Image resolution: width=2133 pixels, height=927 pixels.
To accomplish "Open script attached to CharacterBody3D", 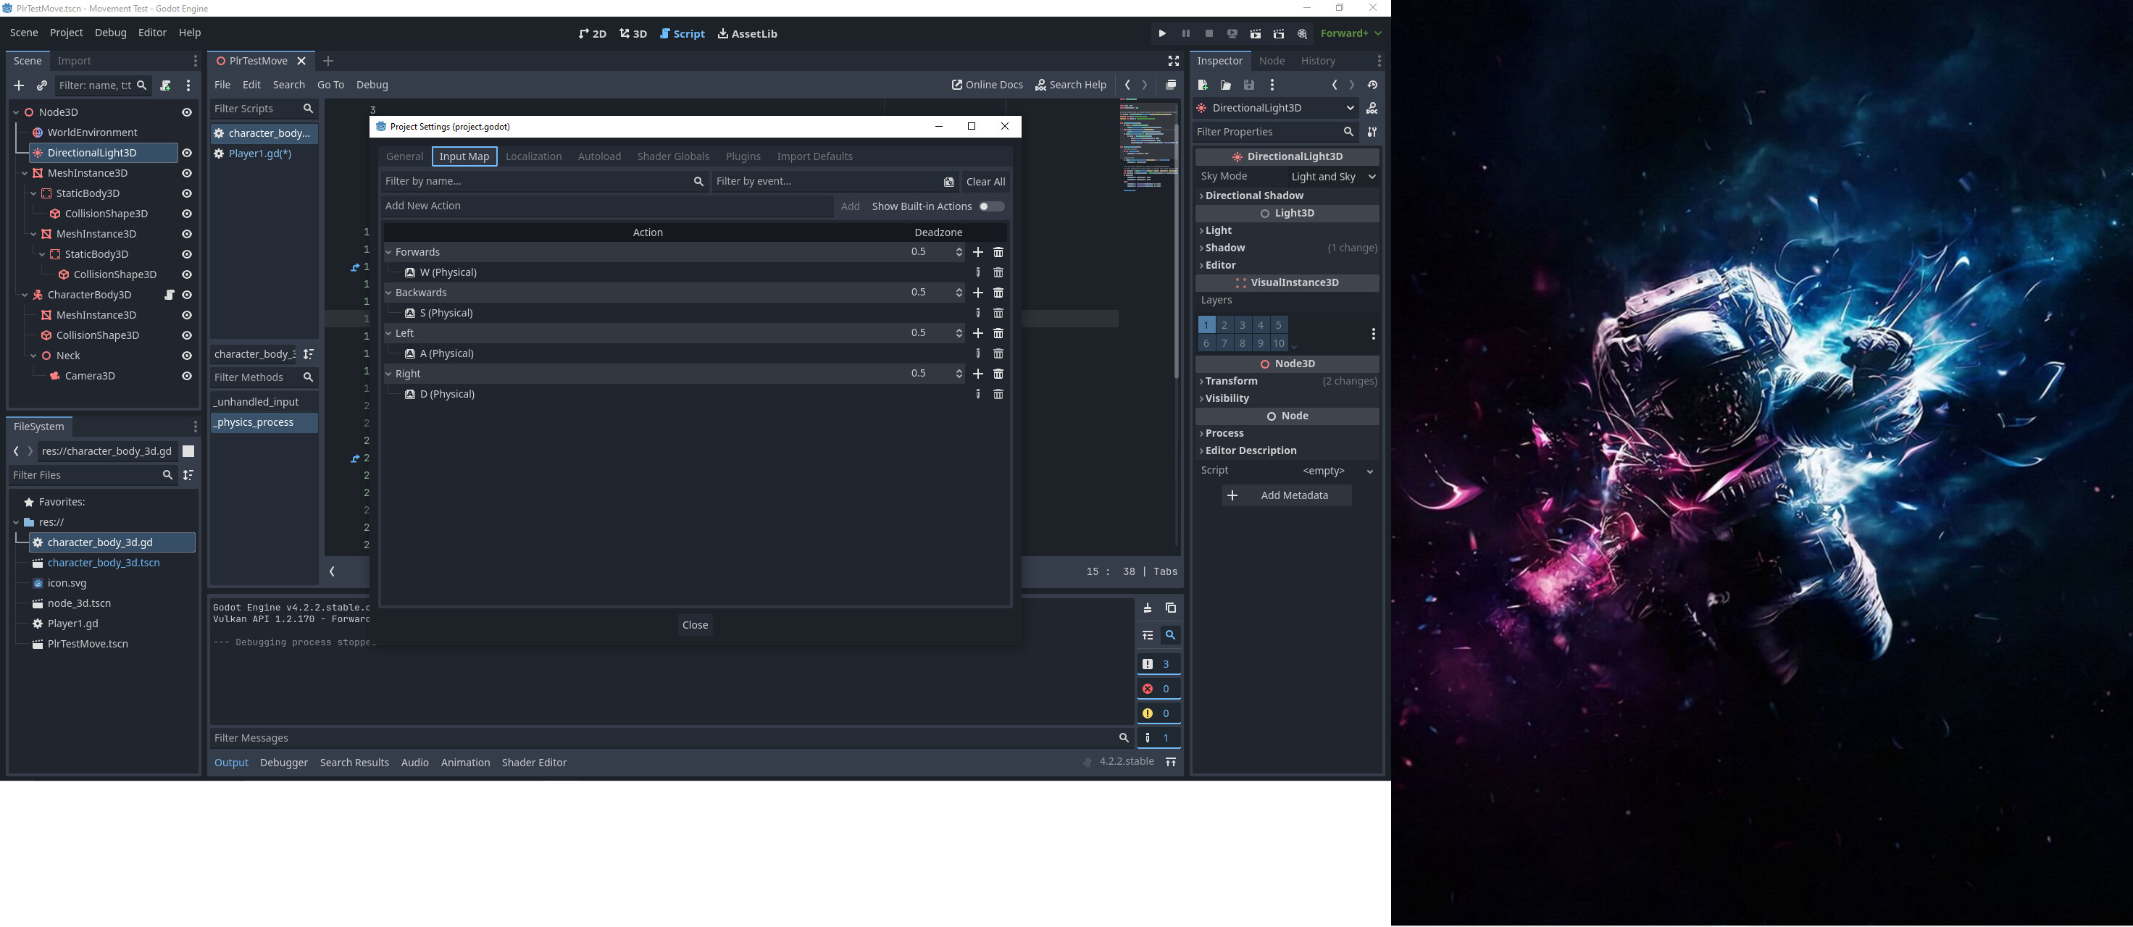I will tap(169, 295).
